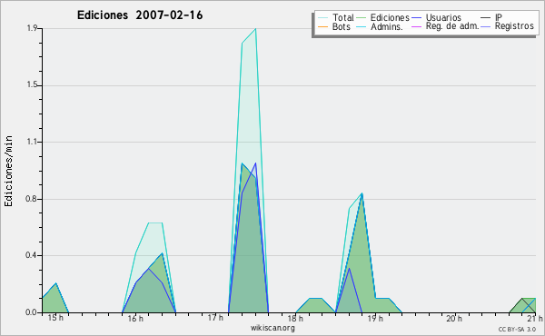Click the Total legend color line
This screenshot has width=545, height=336.
[x=322, y=18]
